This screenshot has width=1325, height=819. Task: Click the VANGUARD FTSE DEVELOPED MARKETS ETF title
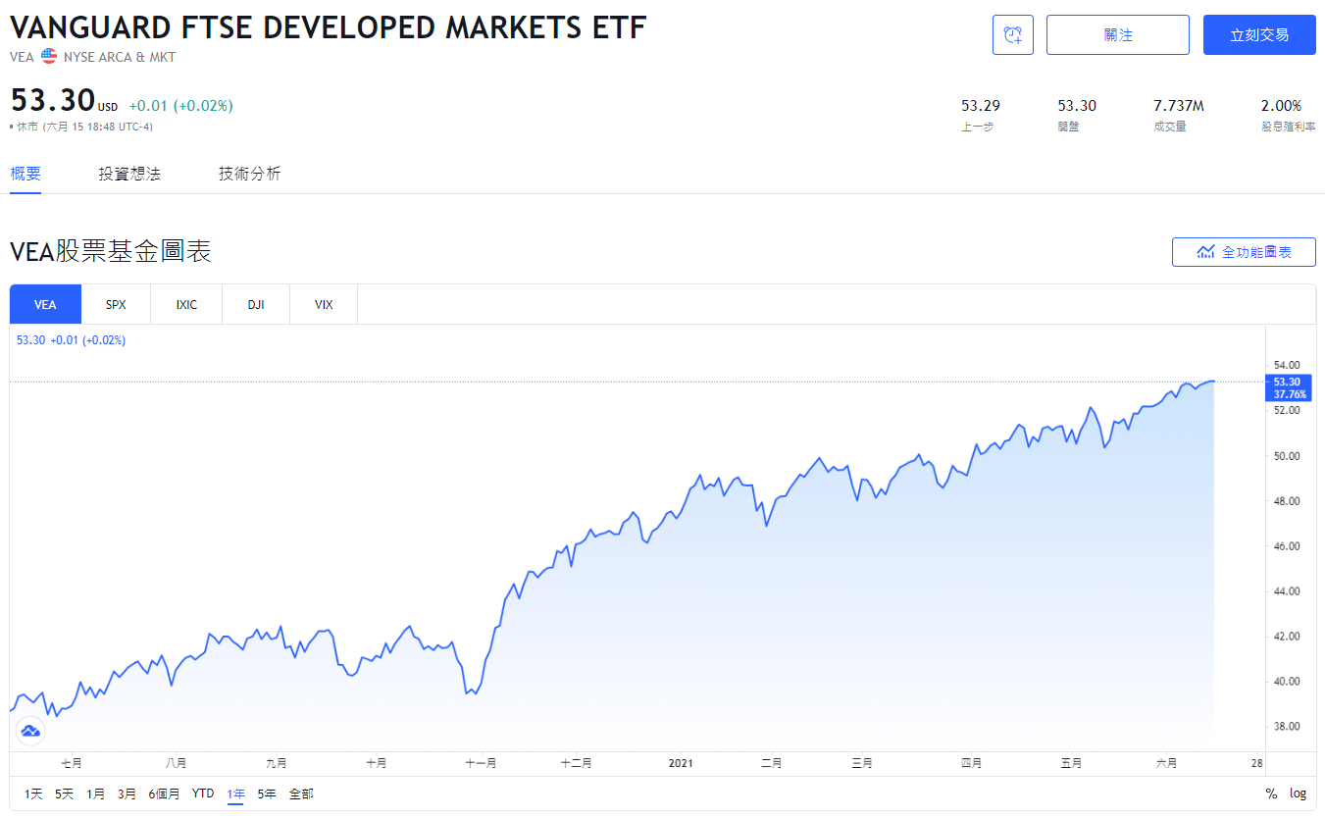[x=329, y=27]
